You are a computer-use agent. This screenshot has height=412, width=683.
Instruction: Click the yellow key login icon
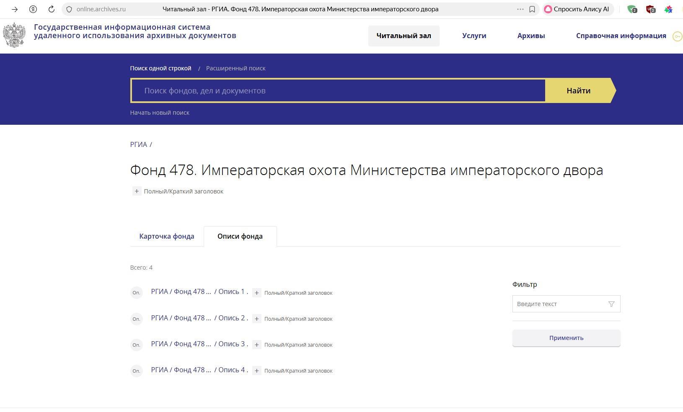point(677,36)
